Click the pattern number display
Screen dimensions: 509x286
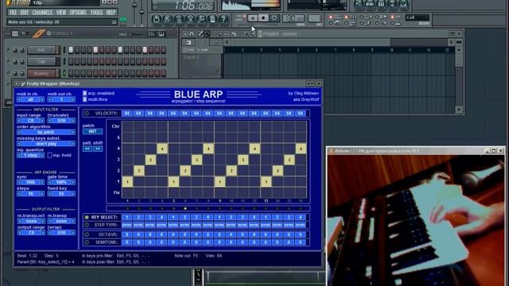(x=315, y=18)
